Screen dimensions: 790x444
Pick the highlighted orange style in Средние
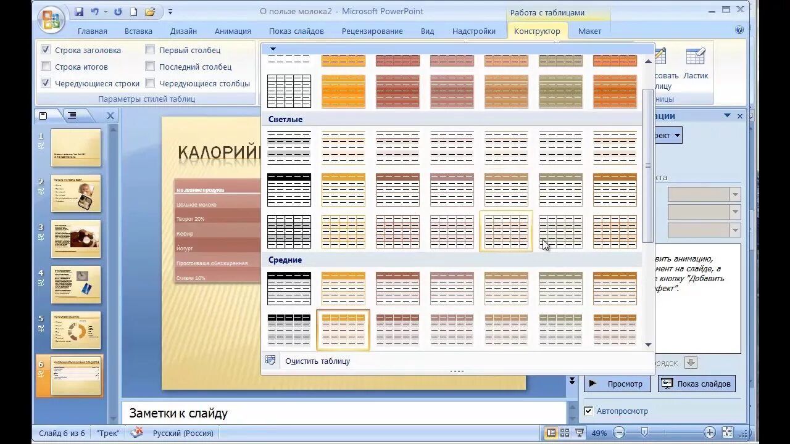(343, 330)
